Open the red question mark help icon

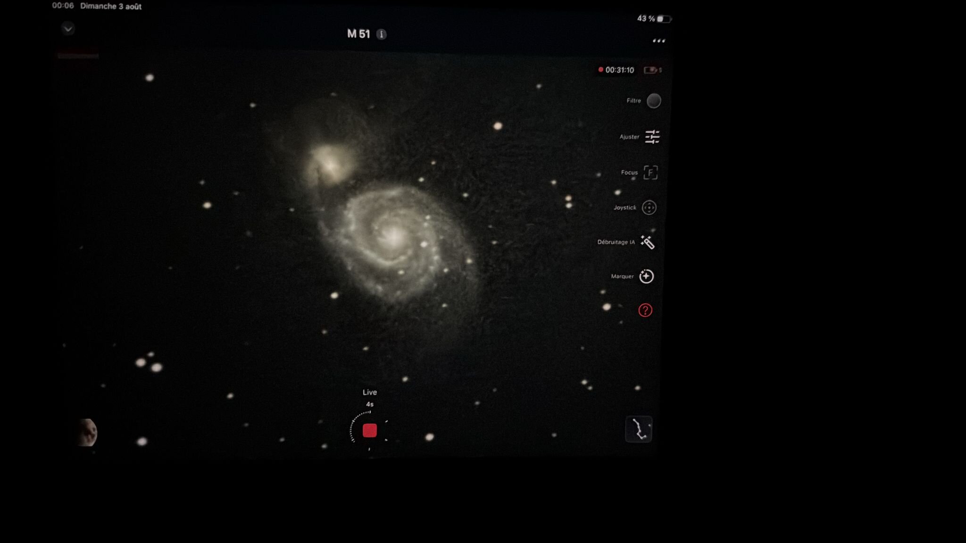645,310
